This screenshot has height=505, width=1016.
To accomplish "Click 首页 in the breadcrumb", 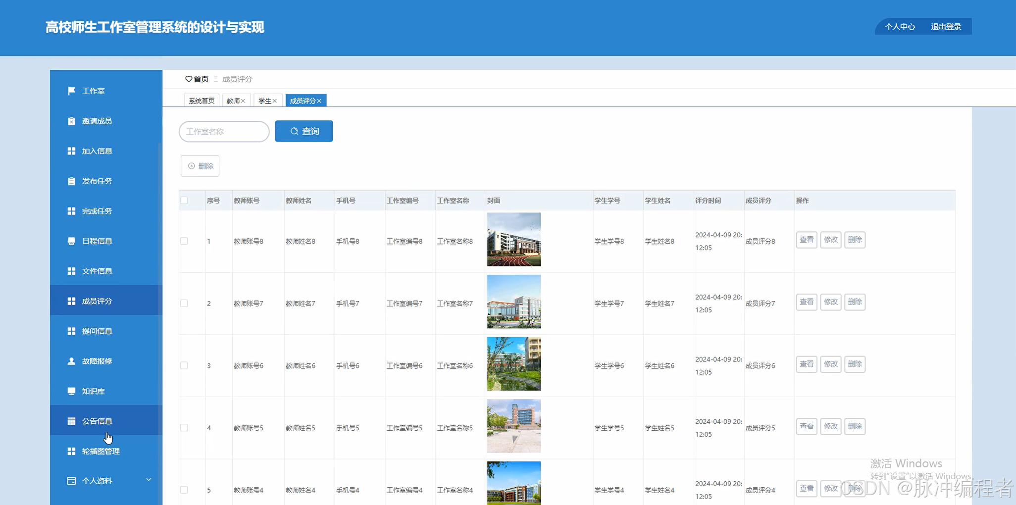I will point(201,79).
